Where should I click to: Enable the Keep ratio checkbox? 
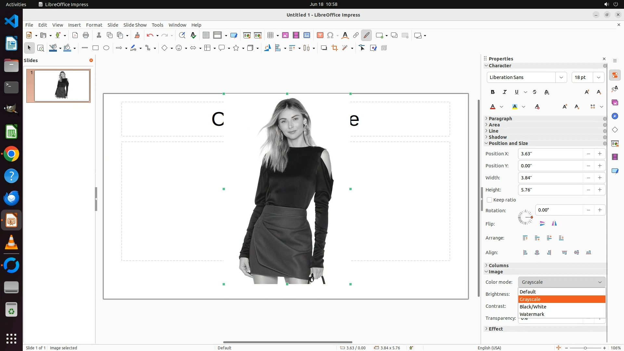(489, 200)
